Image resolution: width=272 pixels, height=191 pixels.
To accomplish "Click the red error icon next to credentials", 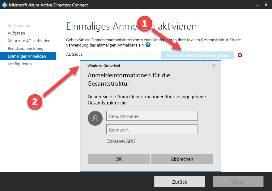I will 240,55.
